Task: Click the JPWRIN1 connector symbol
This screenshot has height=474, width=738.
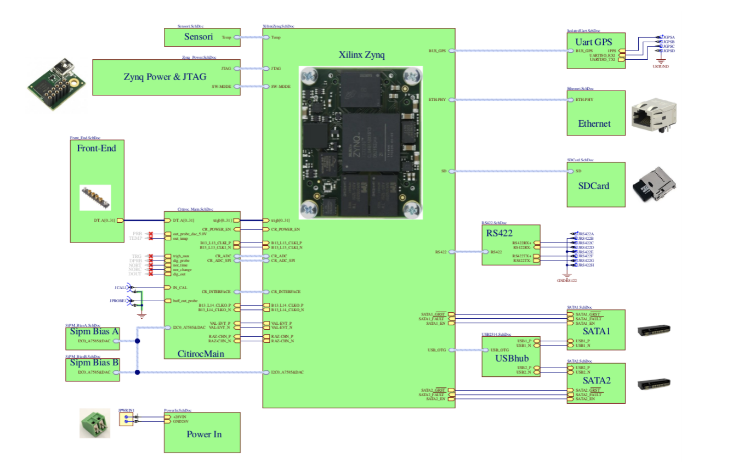Action: pos(127,420)
